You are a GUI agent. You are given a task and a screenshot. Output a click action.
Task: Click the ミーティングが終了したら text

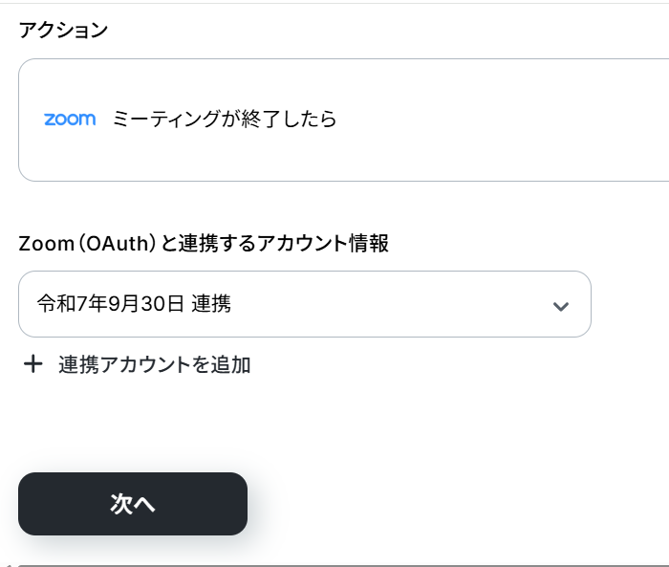pyautogui.click(x=225, y=120)
